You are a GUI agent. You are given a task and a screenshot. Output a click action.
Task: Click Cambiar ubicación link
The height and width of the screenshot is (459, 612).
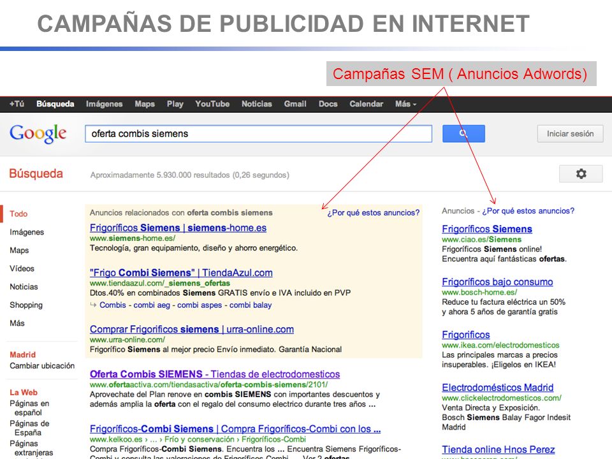(42, 366)
